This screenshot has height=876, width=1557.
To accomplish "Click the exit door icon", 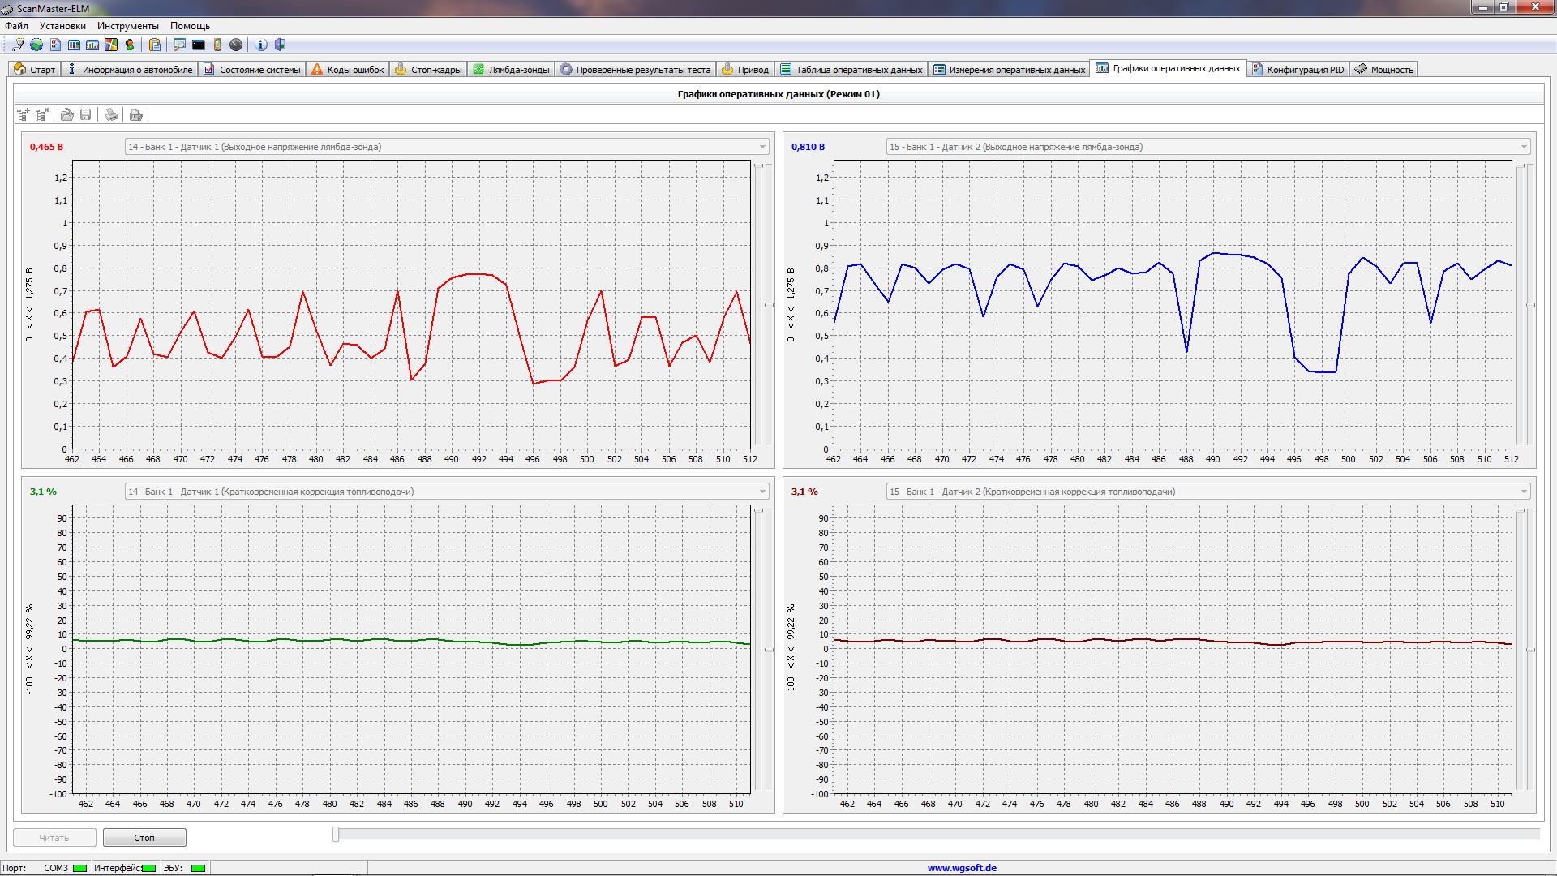I will [x=281, y=45].
